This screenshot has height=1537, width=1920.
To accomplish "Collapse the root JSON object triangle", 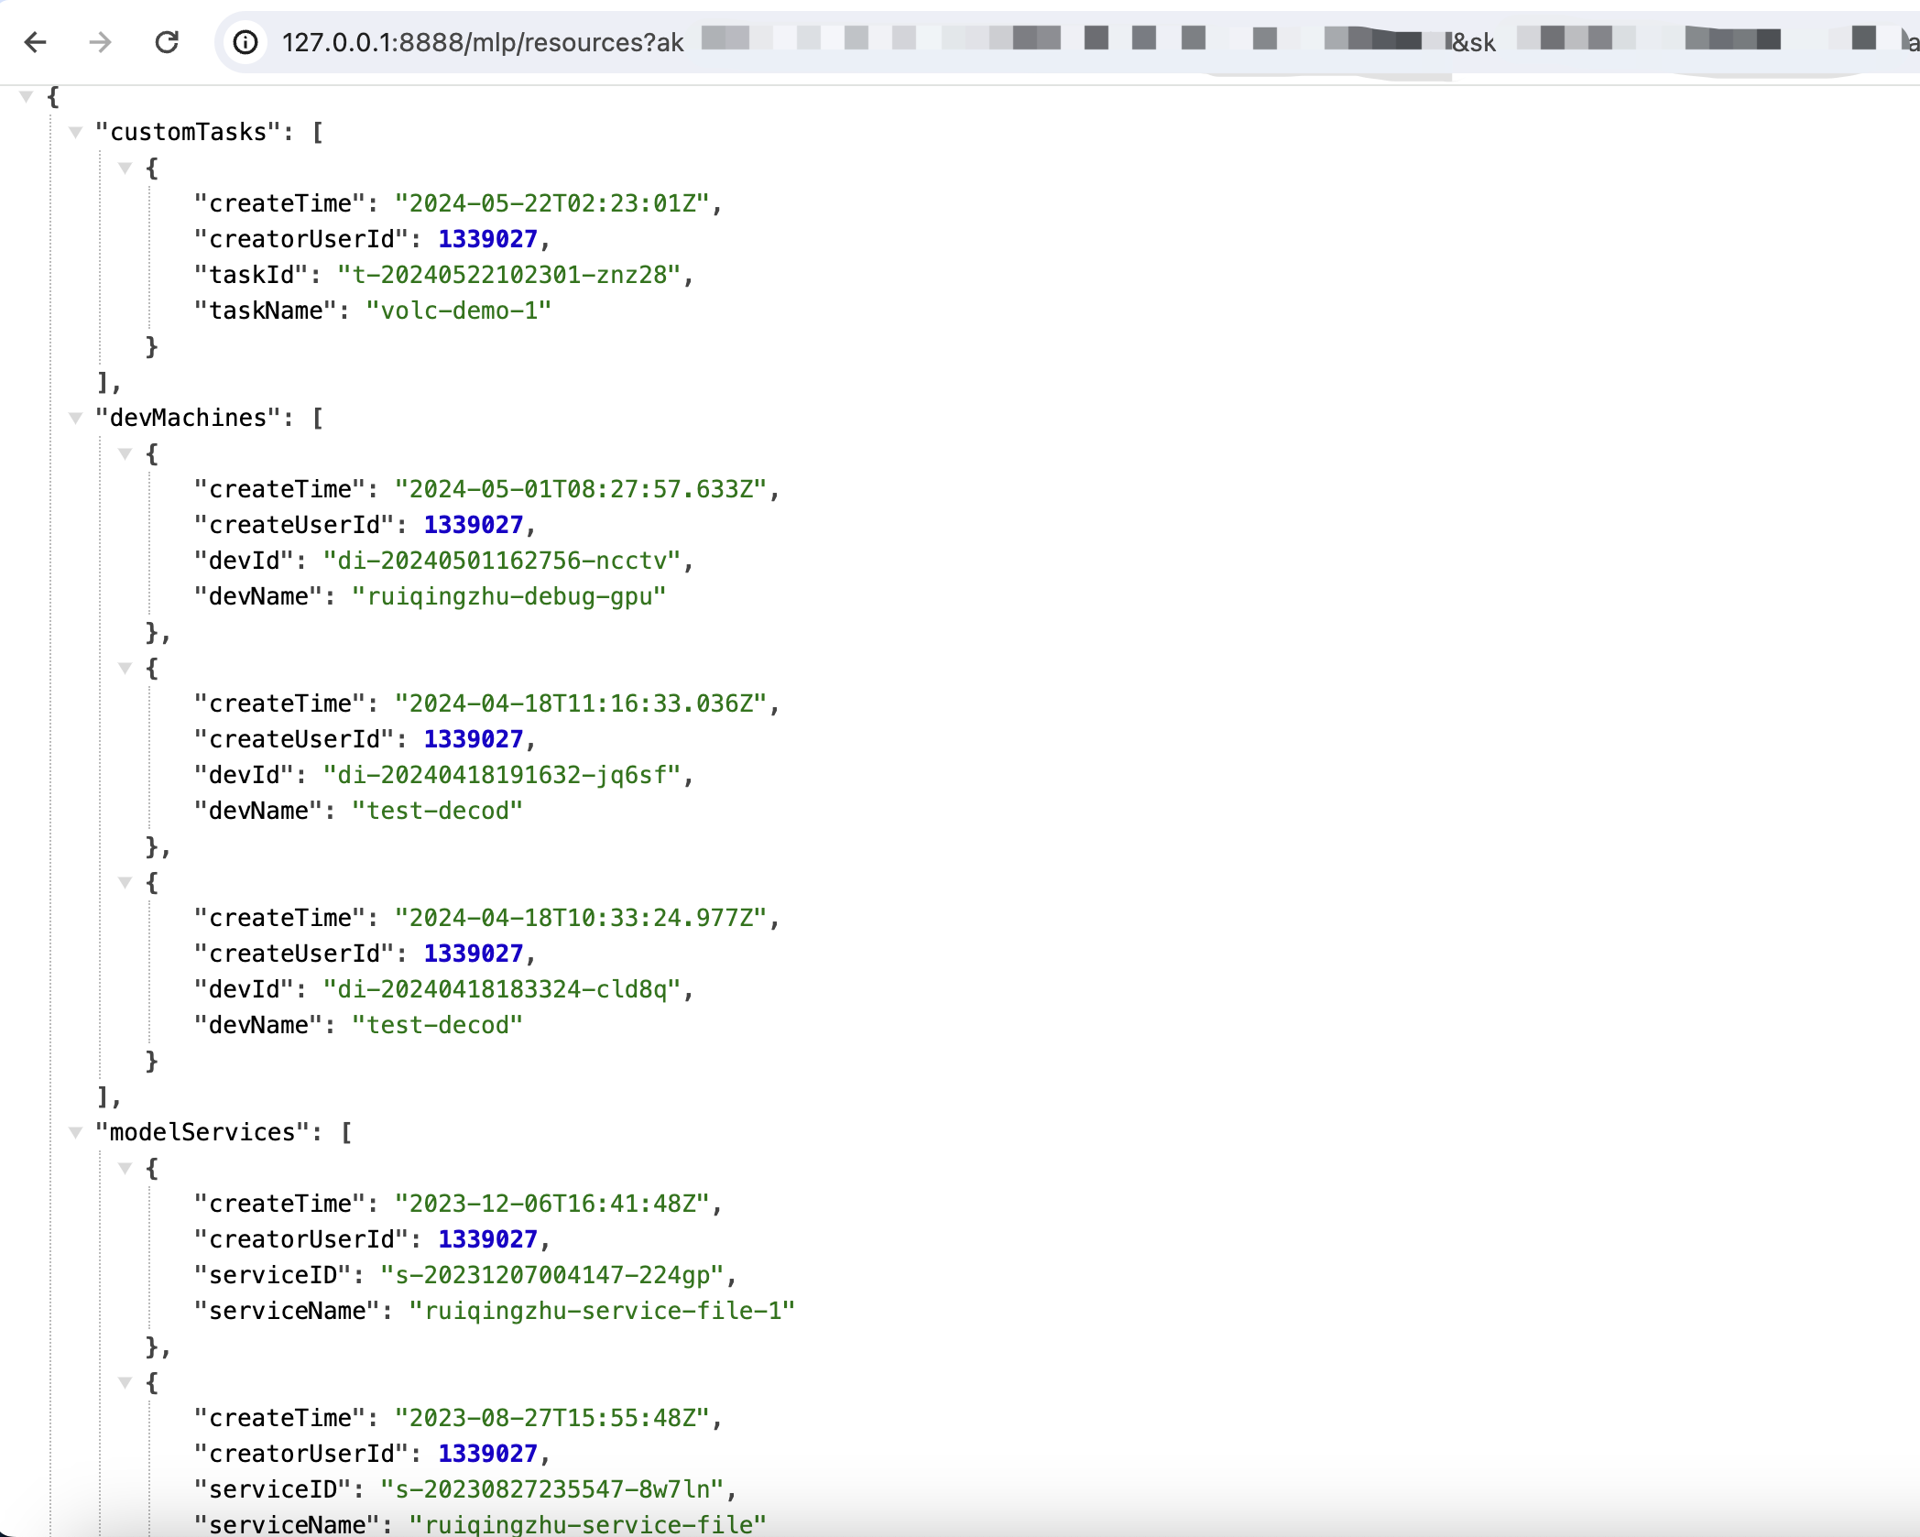I will pos(27,96).
